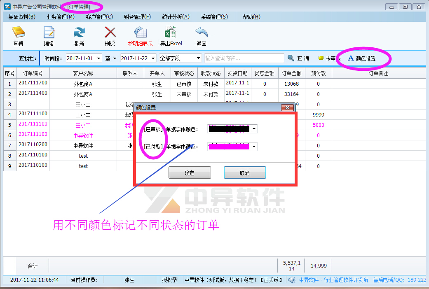Open the 已审核 font color dropdown

(x=254, y=129)
